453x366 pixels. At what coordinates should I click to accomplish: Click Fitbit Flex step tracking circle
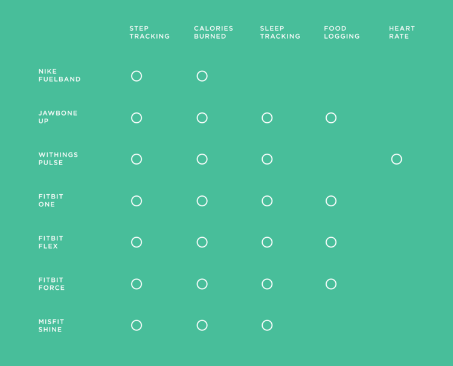tap(137, 242)
